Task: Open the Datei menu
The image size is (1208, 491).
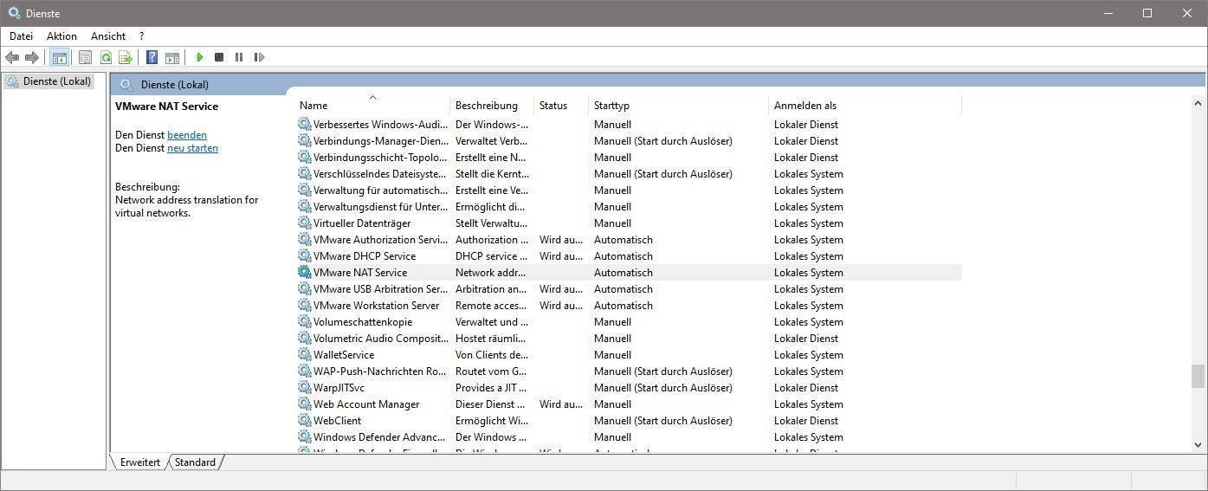Action: (21, 36)
